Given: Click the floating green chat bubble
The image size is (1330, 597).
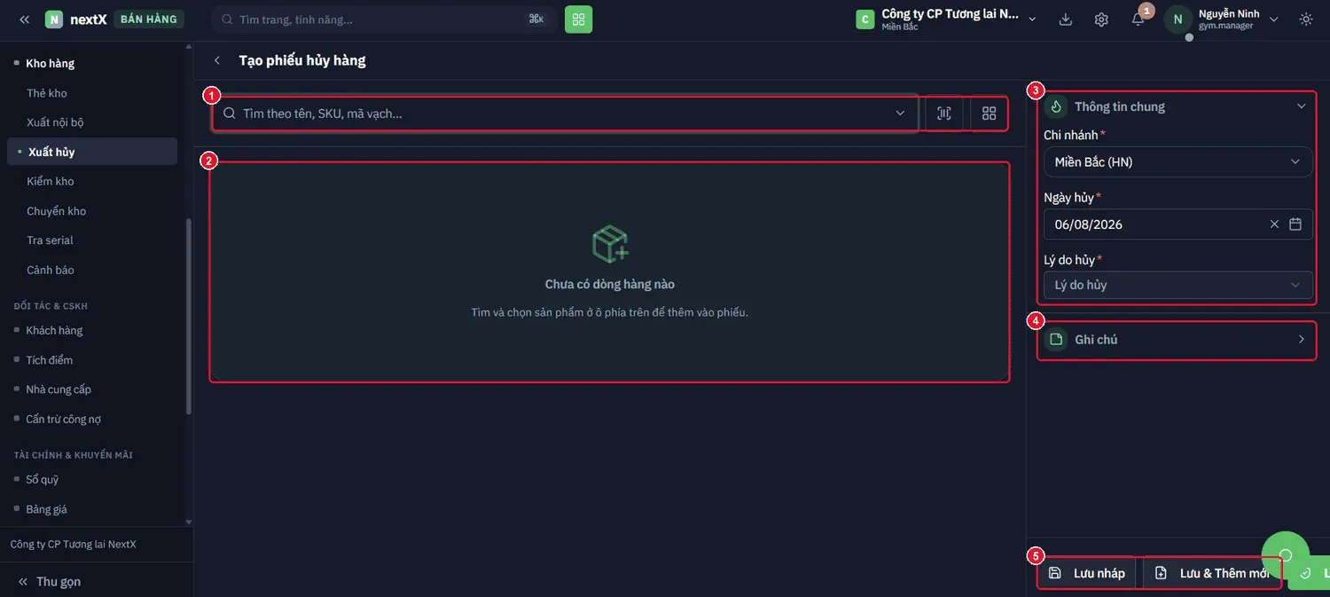Looking at the screenshot, I should pyautogui.click(x=1286, y=555).
